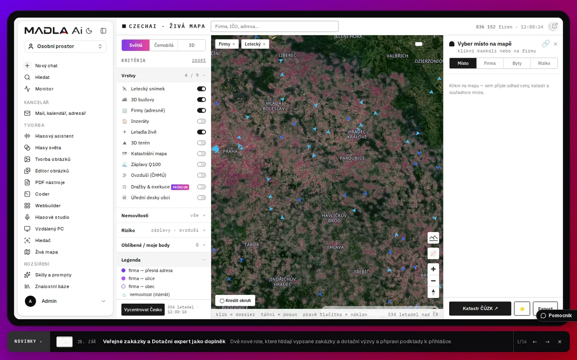
Task: Click the terrain mountain icon on the map
Action: point(433,238)
